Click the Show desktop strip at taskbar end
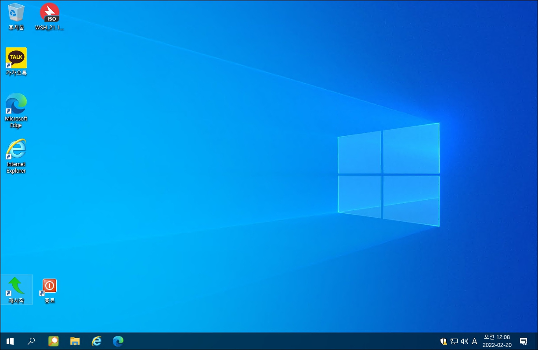This screenshot has width=538, height=350. (x=536, y=341)
